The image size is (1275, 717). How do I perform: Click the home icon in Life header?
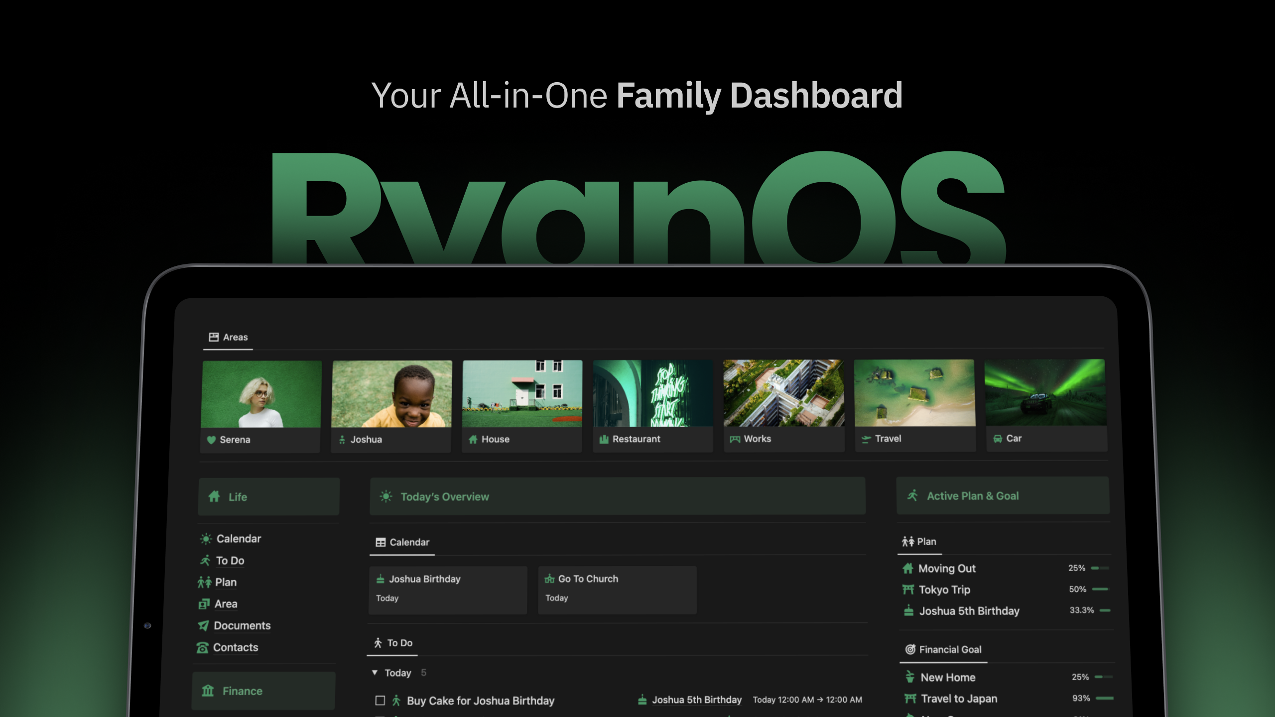214,496
